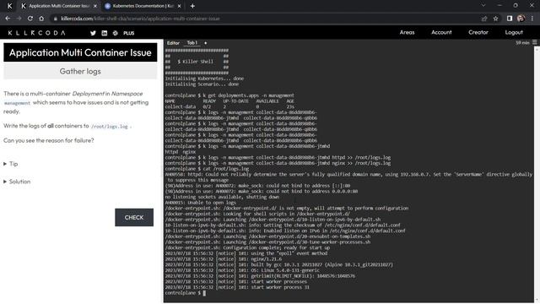The width and height of the screenshot is (540, 304).
Task: Open the Creator menu
Action: coord(478,32)
